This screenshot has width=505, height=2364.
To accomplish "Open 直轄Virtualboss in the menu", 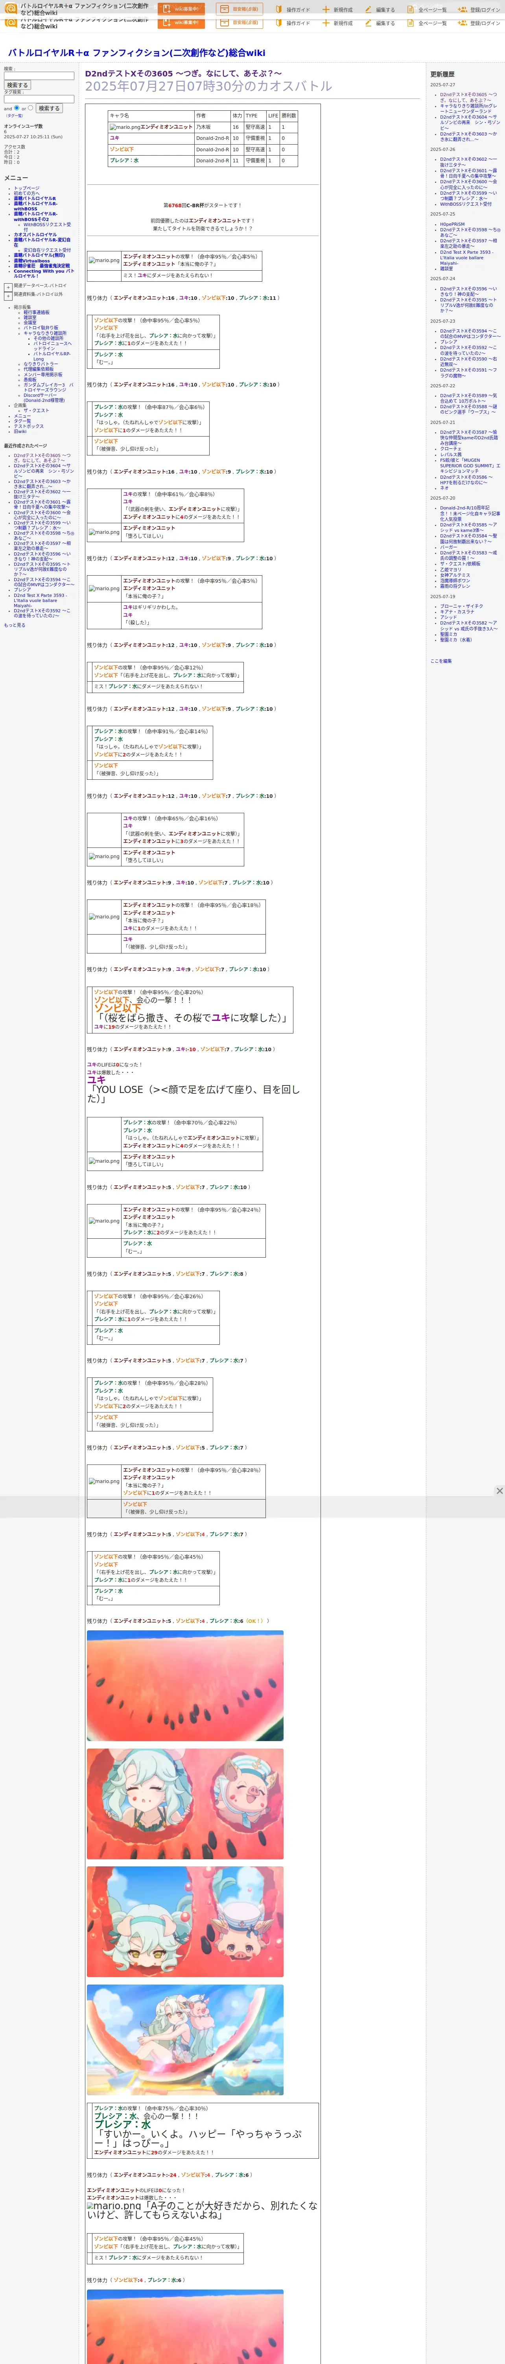I will click(x=32, y=260).
